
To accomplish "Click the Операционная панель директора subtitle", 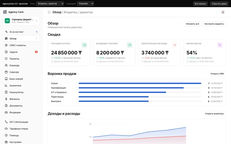I will 65,27.
